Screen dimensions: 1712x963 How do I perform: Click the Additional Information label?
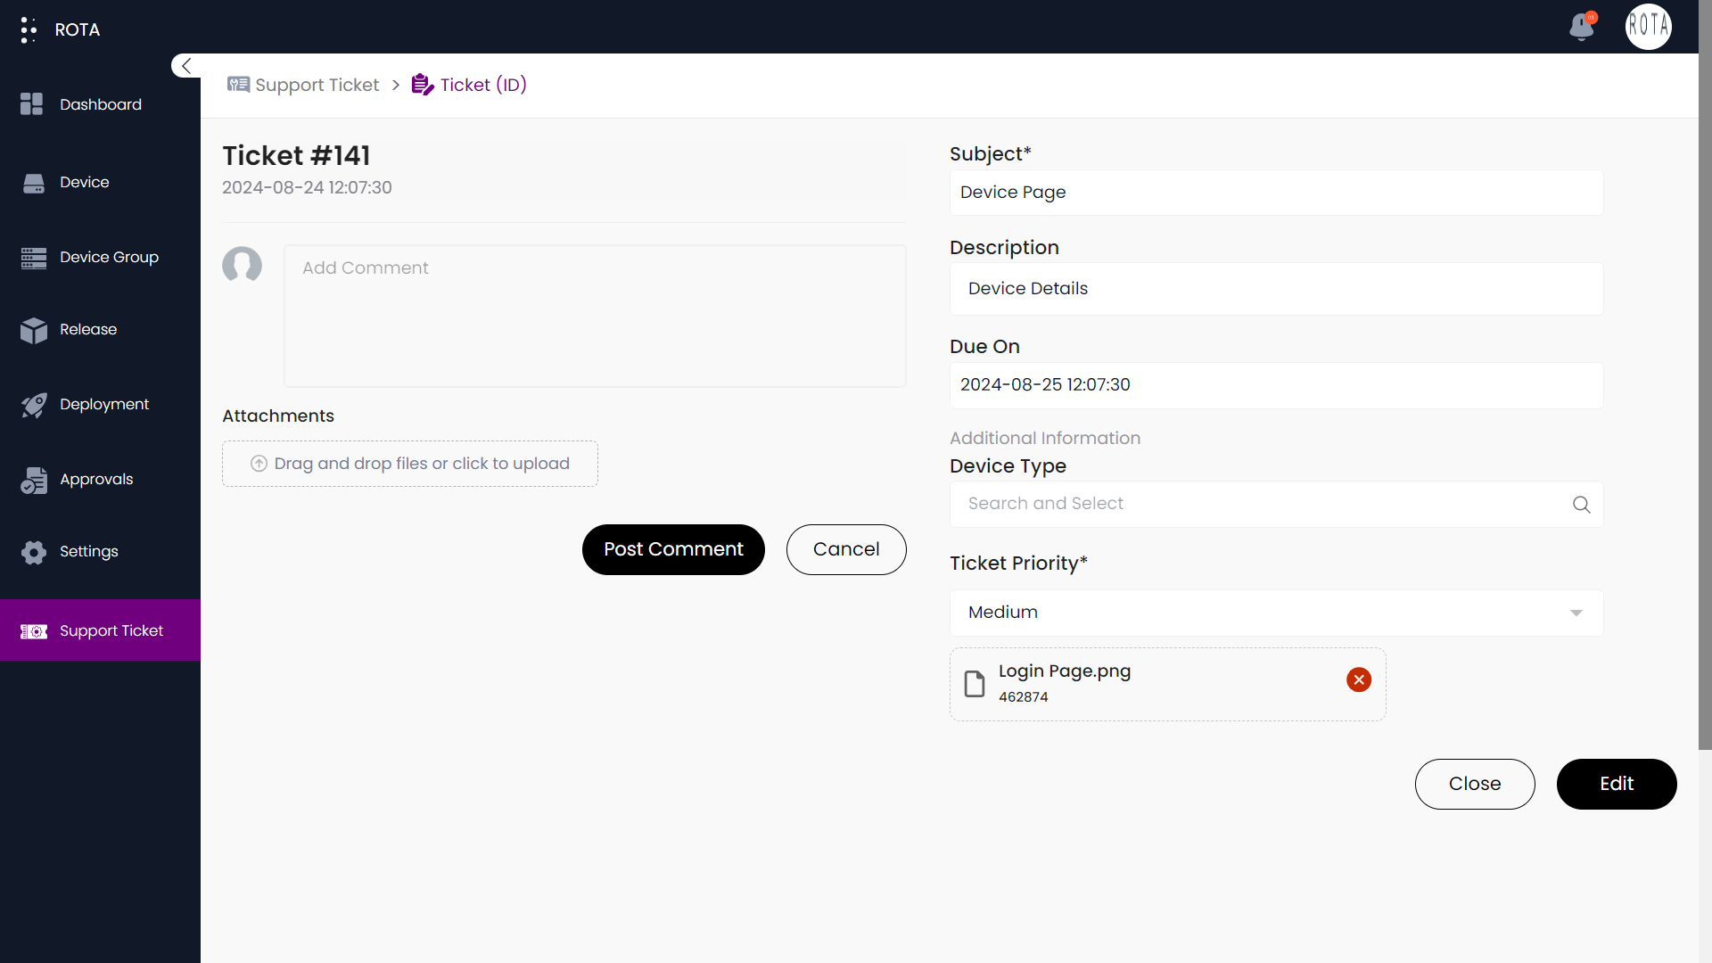(1045, 439)
